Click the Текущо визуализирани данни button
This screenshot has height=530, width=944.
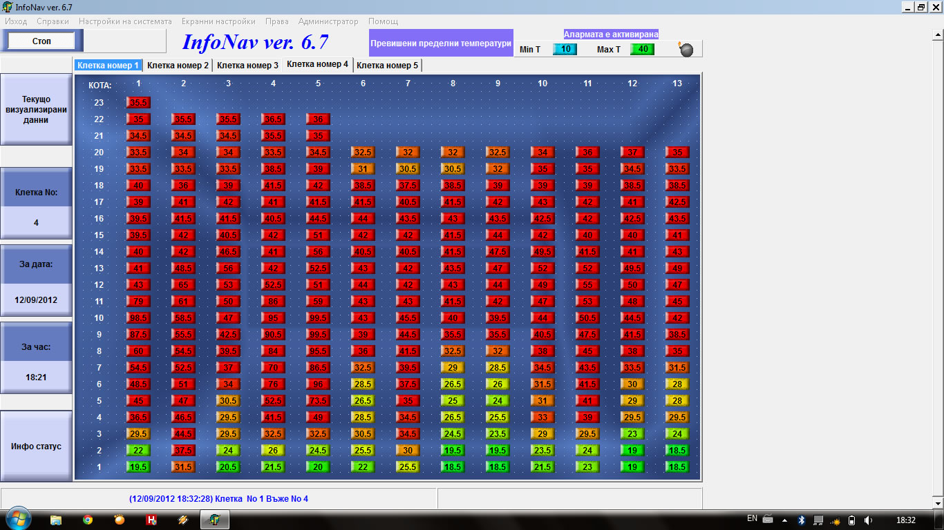click(36, 110)
